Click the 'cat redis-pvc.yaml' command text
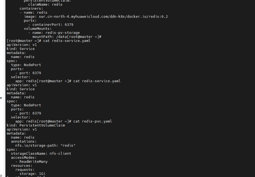This screenshot has height=177, width=255. point(92,121)
